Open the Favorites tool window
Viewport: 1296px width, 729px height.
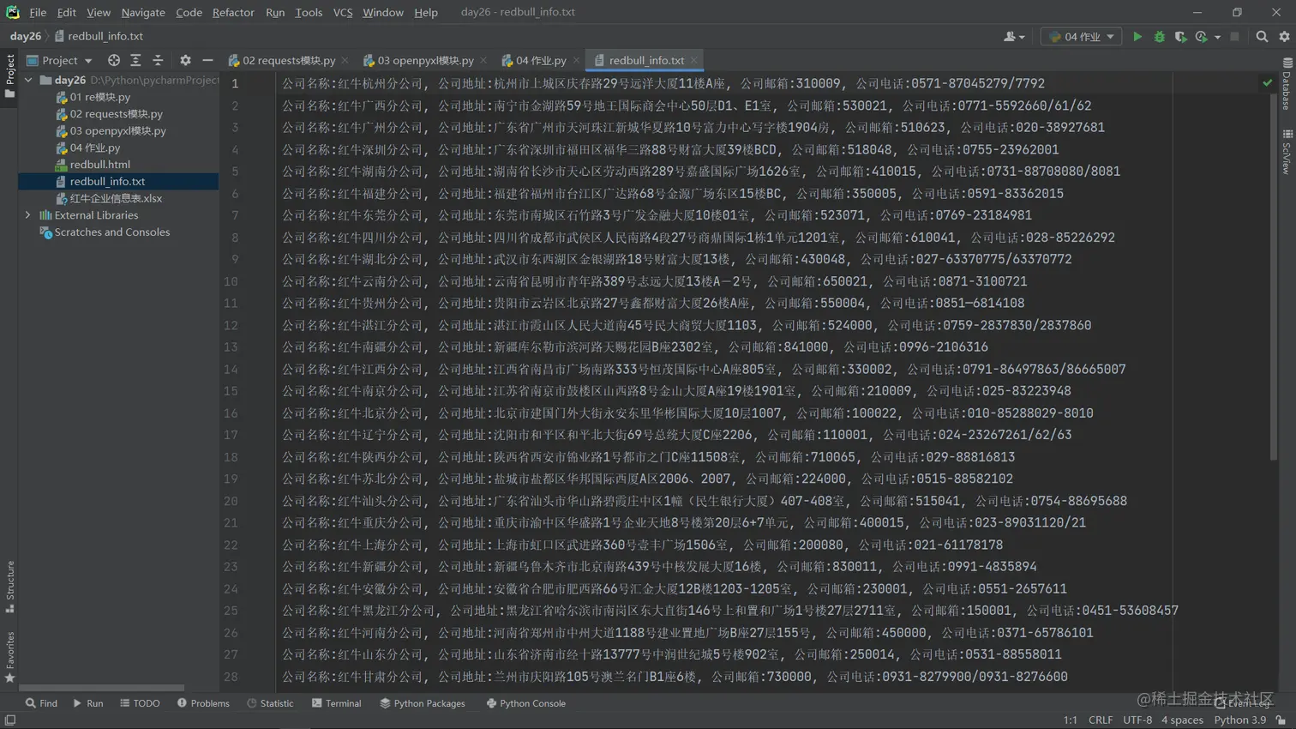click(10, 657)
